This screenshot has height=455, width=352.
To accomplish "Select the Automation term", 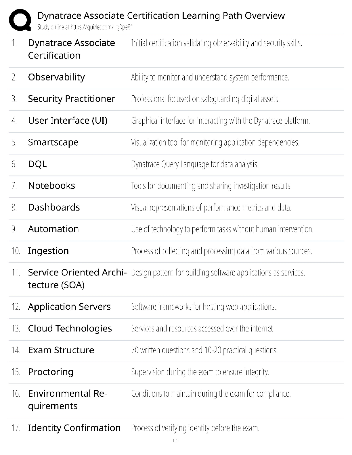I will [53, 229].
